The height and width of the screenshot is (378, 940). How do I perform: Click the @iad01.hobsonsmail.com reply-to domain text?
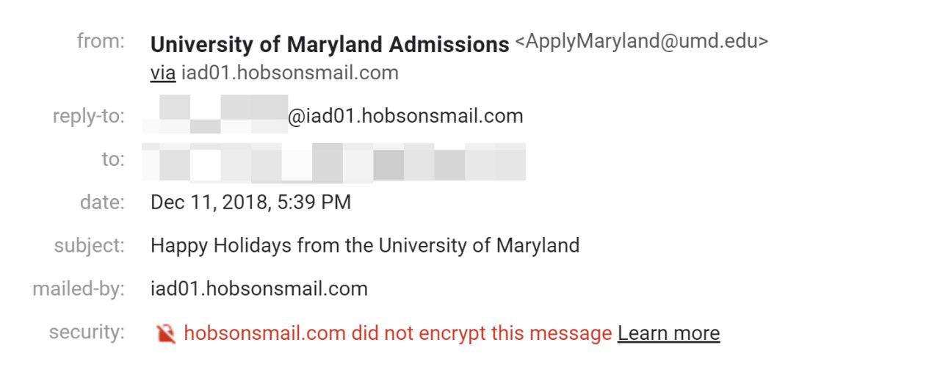pyautogui.click(x=405, y=116)
